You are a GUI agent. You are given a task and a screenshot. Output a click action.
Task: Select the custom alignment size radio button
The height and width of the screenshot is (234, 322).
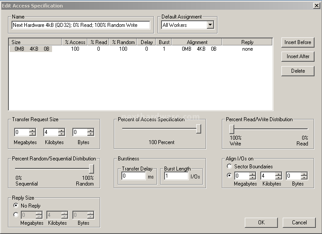click(229, 175)
